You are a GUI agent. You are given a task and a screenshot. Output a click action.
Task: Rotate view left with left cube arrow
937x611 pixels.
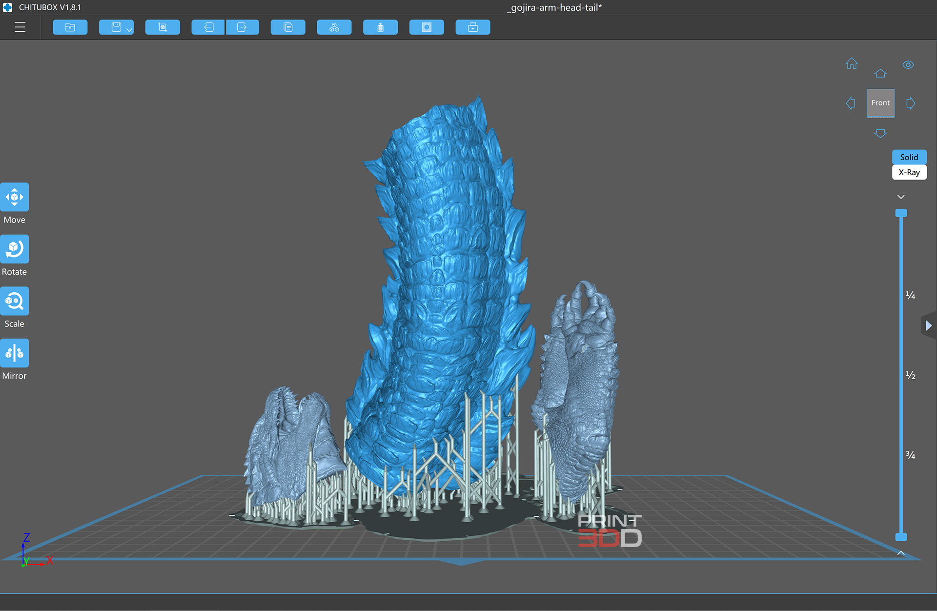pyautogui.click(x=851, y=103)
